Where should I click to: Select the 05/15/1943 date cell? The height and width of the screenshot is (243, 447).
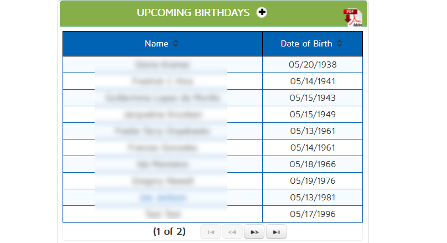(x=313, y=98)
